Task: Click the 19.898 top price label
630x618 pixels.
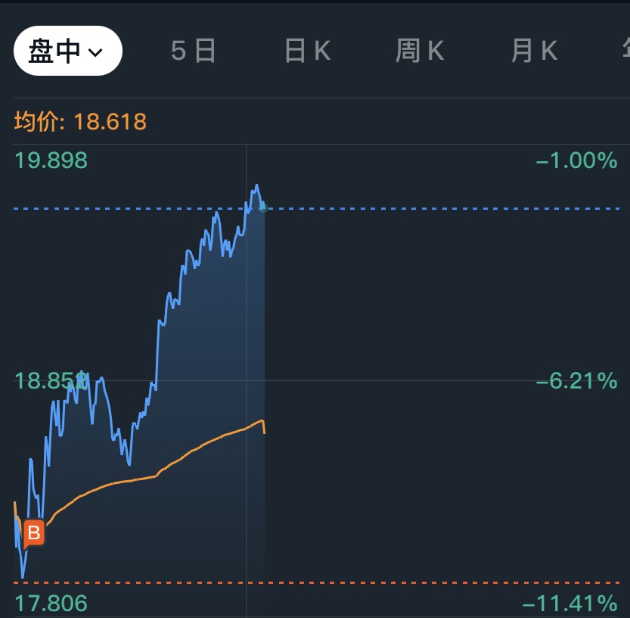Action: pos(51,161)
